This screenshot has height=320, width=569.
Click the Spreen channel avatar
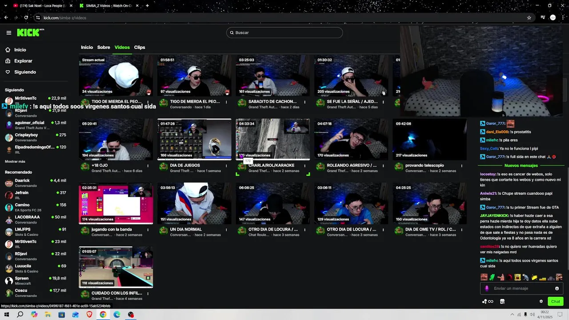tap(9, 281)
